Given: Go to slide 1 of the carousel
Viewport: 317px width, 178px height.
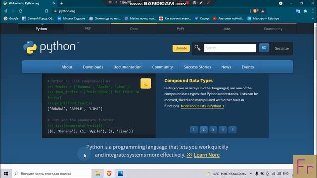Looking at the screenshot, I should coord(194,130).
